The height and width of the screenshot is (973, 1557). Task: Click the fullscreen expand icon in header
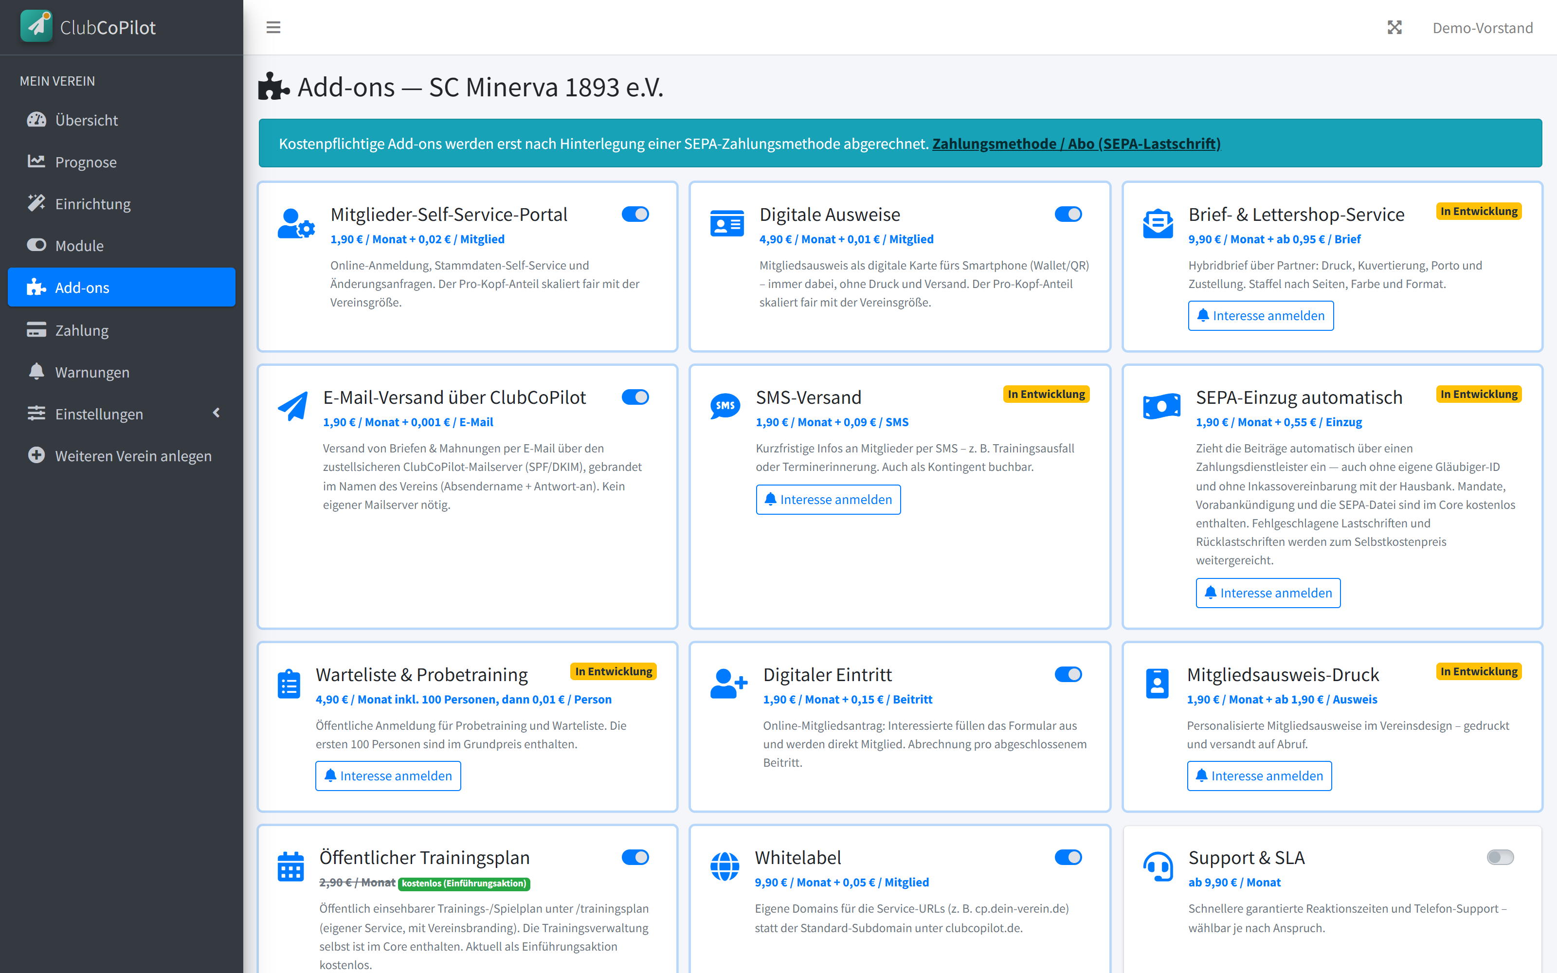pos(1394,28)
